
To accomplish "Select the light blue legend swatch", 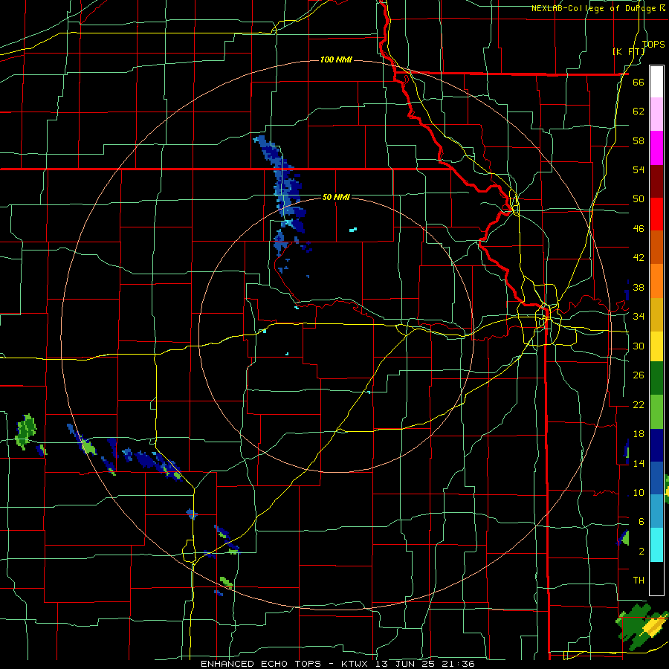I will [x=656, y=511].
